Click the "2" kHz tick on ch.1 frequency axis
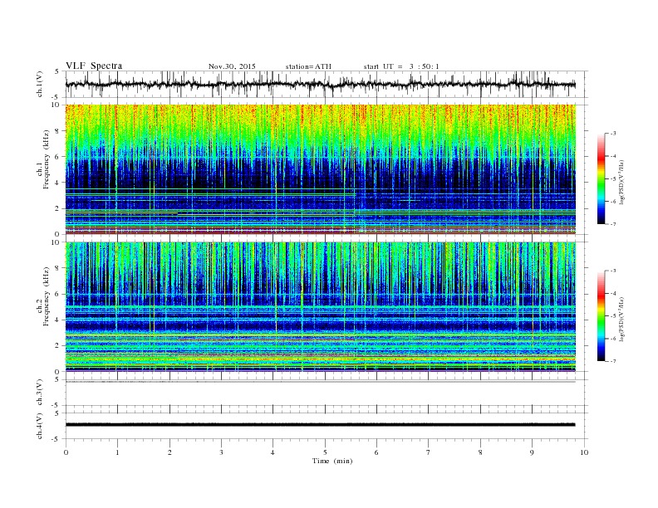Viewport: 658px width, 508px height. 58,208
